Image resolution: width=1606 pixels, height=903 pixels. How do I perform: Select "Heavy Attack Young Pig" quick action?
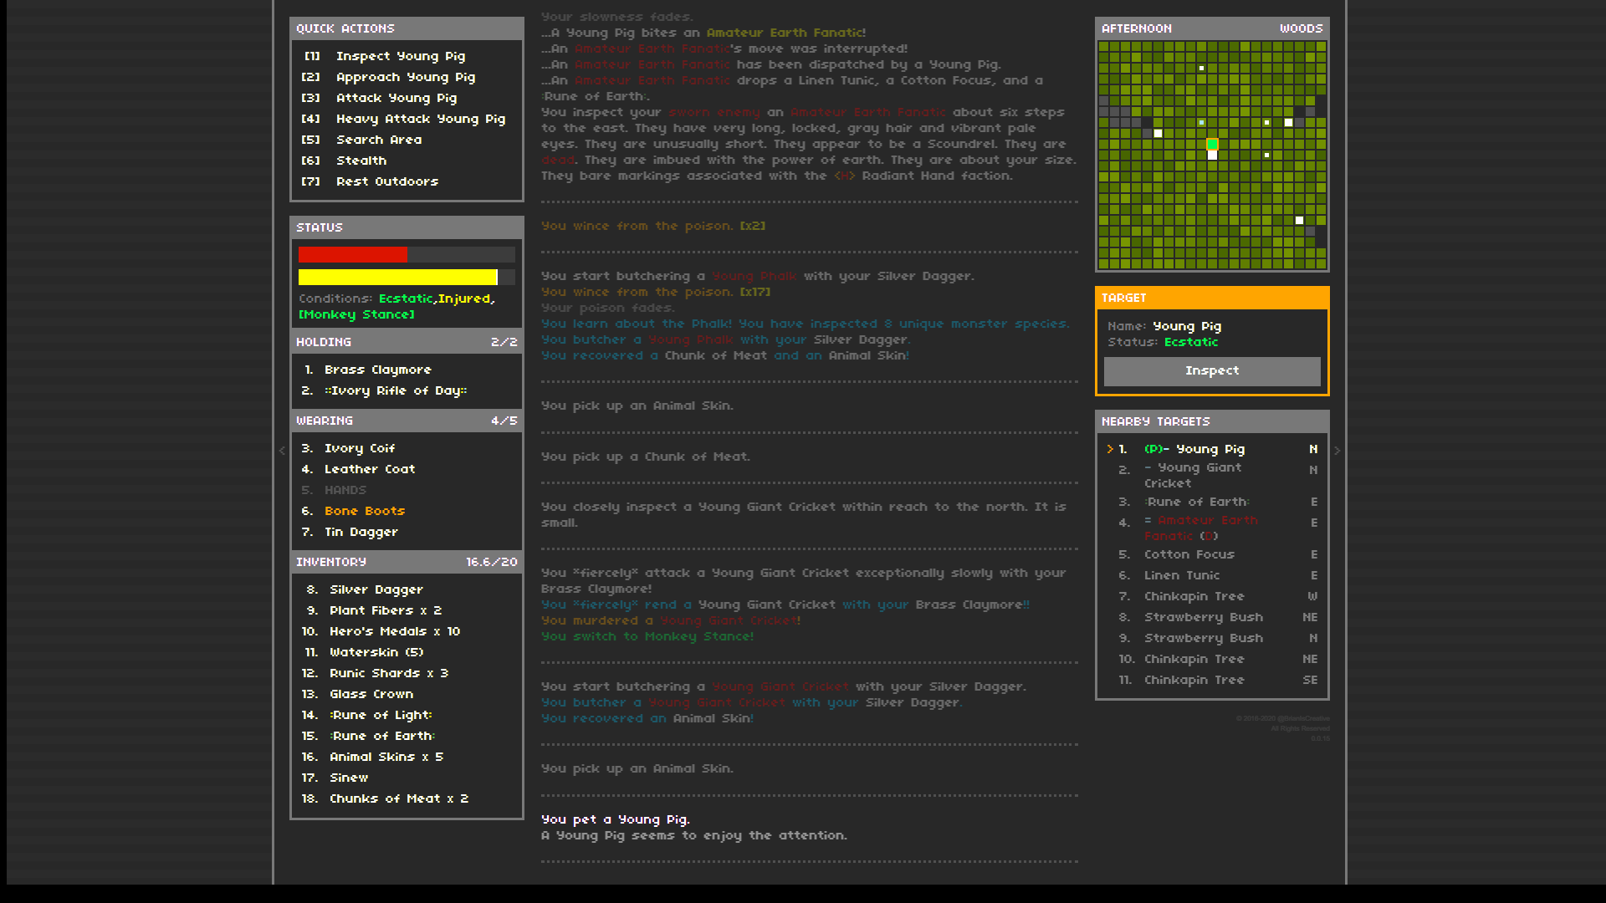pos(420,118)
